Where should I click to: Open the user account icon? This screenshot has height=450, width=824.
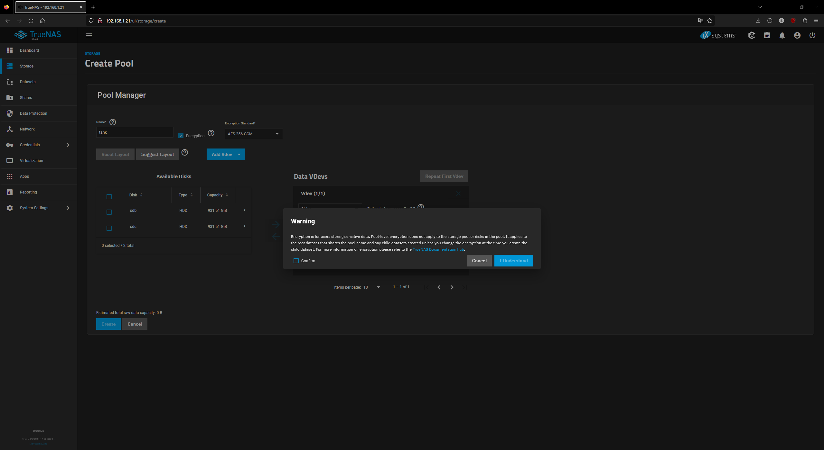[x=797, y=35]
